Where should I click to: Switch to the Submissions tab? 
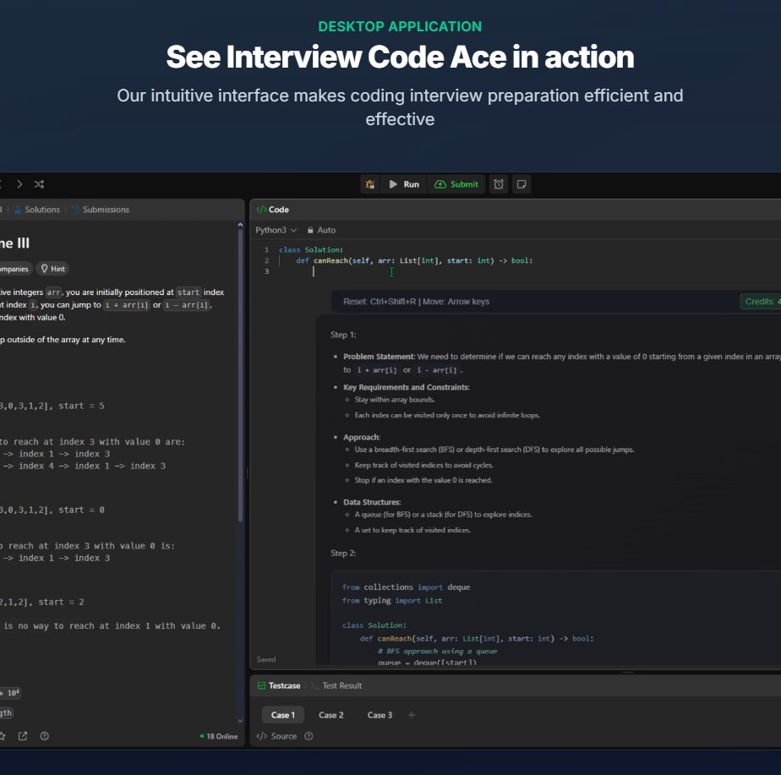[x=101, y=210]
